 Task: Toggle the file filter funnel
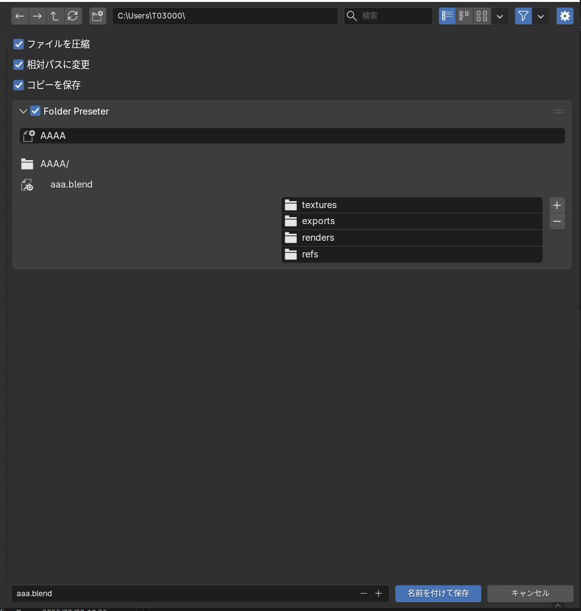[523, 16]
